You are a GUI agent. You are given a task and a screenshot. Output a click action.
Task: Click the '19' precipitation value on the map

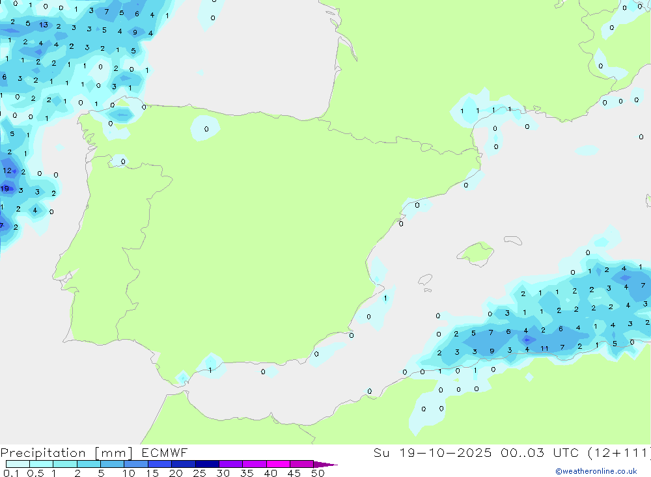point(5,189)
